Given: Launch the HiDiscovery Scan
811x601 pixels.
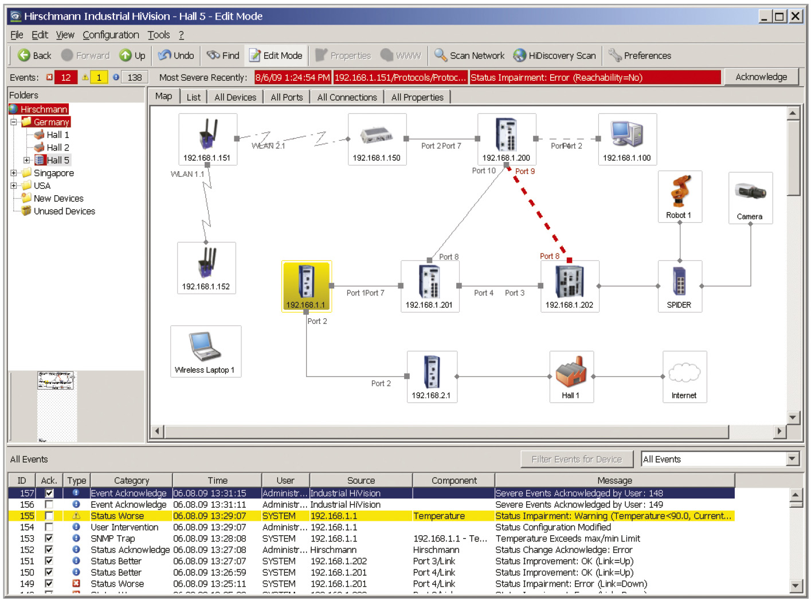Looking at the screenshot, I should 554,56.
